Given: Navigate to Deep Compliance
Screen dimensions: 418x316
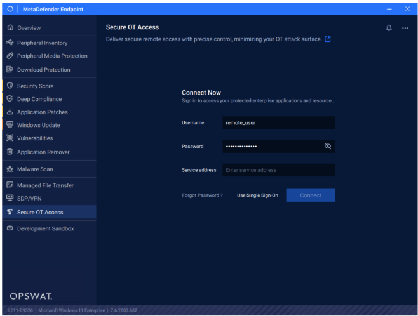Looking at the screenshot, I should (50, 99).
